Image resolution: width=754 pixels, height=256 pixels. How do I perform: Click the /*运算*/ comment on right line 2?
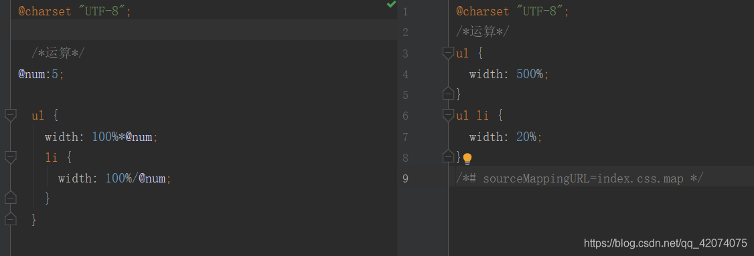[482, 32]
